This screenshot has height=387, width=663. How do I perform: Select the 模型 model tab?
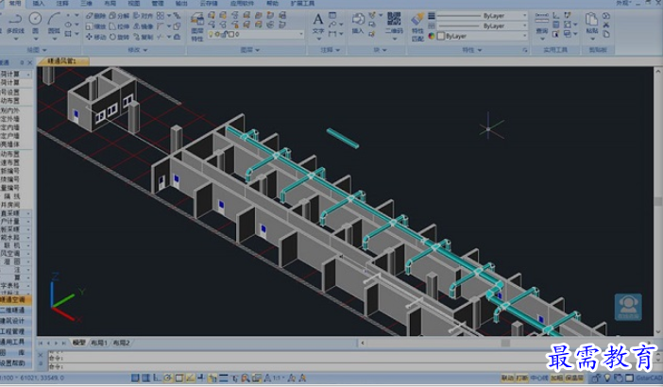pos(79,343)
